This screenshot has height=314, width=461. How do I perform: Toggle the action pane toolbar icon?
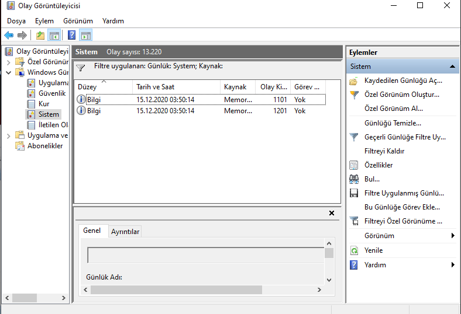pos(86,36)
